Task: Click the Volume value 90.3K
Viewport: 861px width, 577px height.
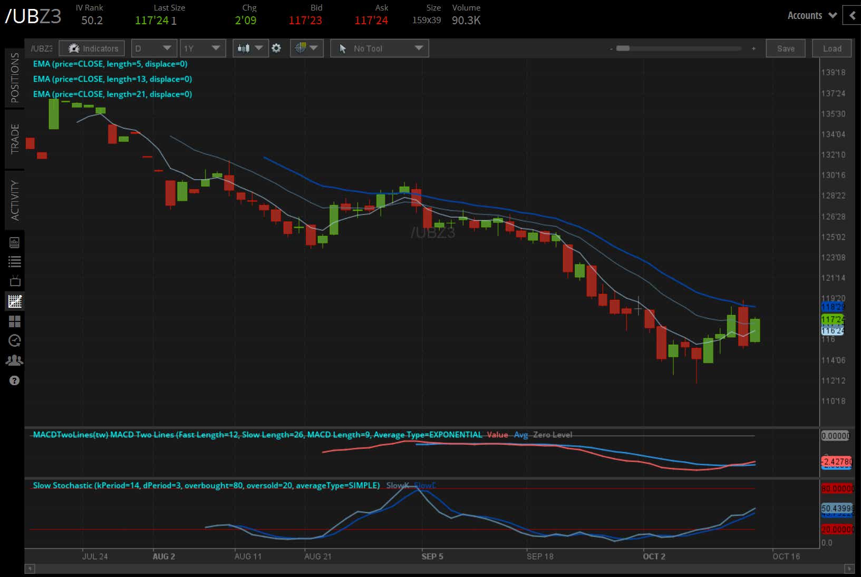Action: click(x=466, y=21)
